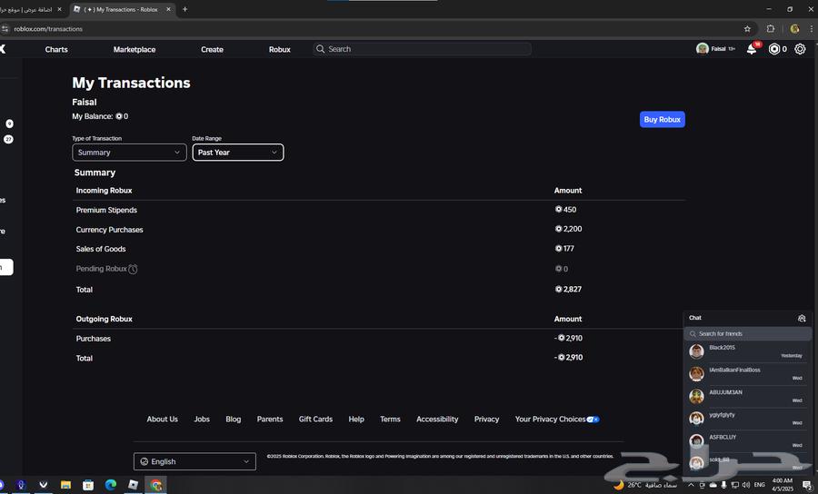
Task: Open the Gift Cards footer link
Action: tap(315, 419)
